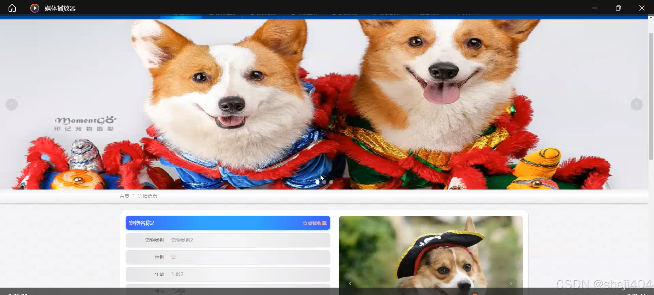Click 点我收藏 to favorite the pet
The image size is (654, 295).
click(x=315, y=223)
